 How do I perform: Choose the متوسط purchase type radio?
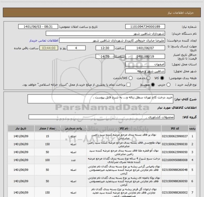point(153,85)
